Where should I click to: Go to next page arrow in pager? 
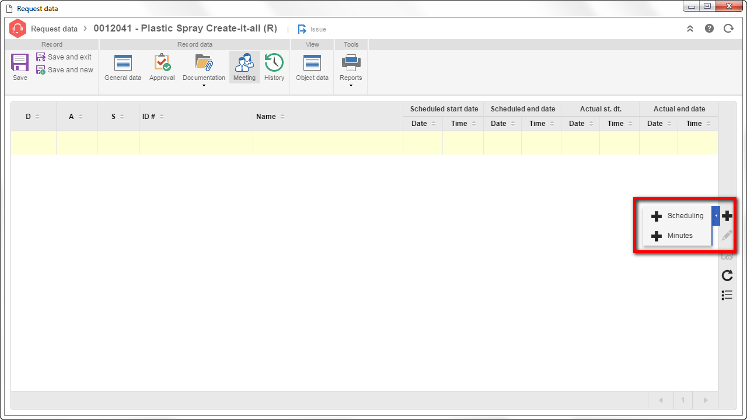[x=705, y=400]
